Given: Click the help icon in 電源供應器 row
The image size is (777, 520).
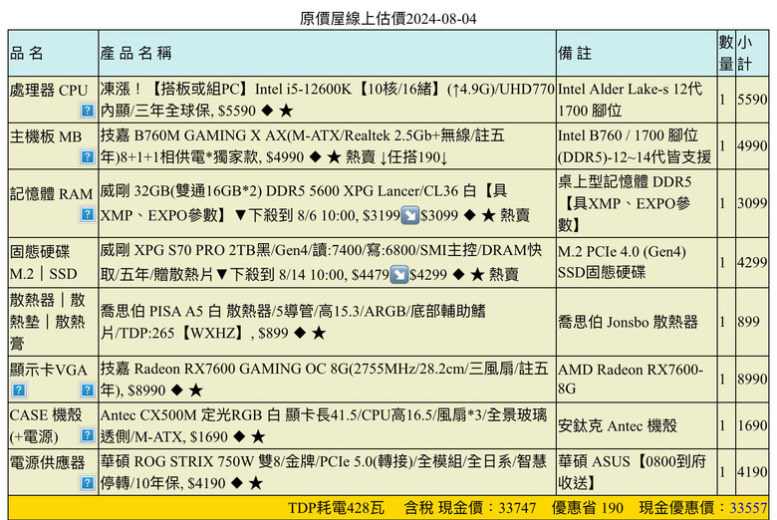Looking at the screenshot, I should [88, 482].
